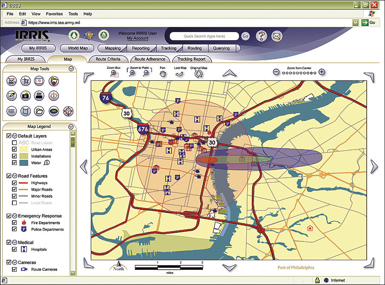The height and width of the screenshot is (285, 385).
Task: Select the highlighted zoom level dot
Action: (x=312, y=73)
